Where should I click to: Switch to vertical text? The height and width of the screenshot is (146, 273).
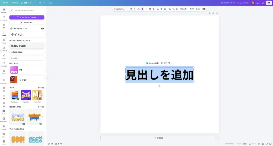pyautogui.click(x=173, y=9)
